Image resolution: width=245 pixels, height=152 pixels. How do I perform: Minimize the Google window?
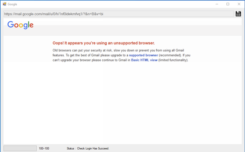[x=217, y=4]
